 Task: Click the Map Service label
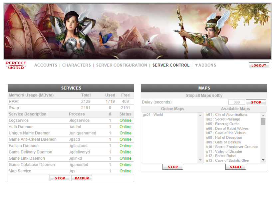pos(20,171)
